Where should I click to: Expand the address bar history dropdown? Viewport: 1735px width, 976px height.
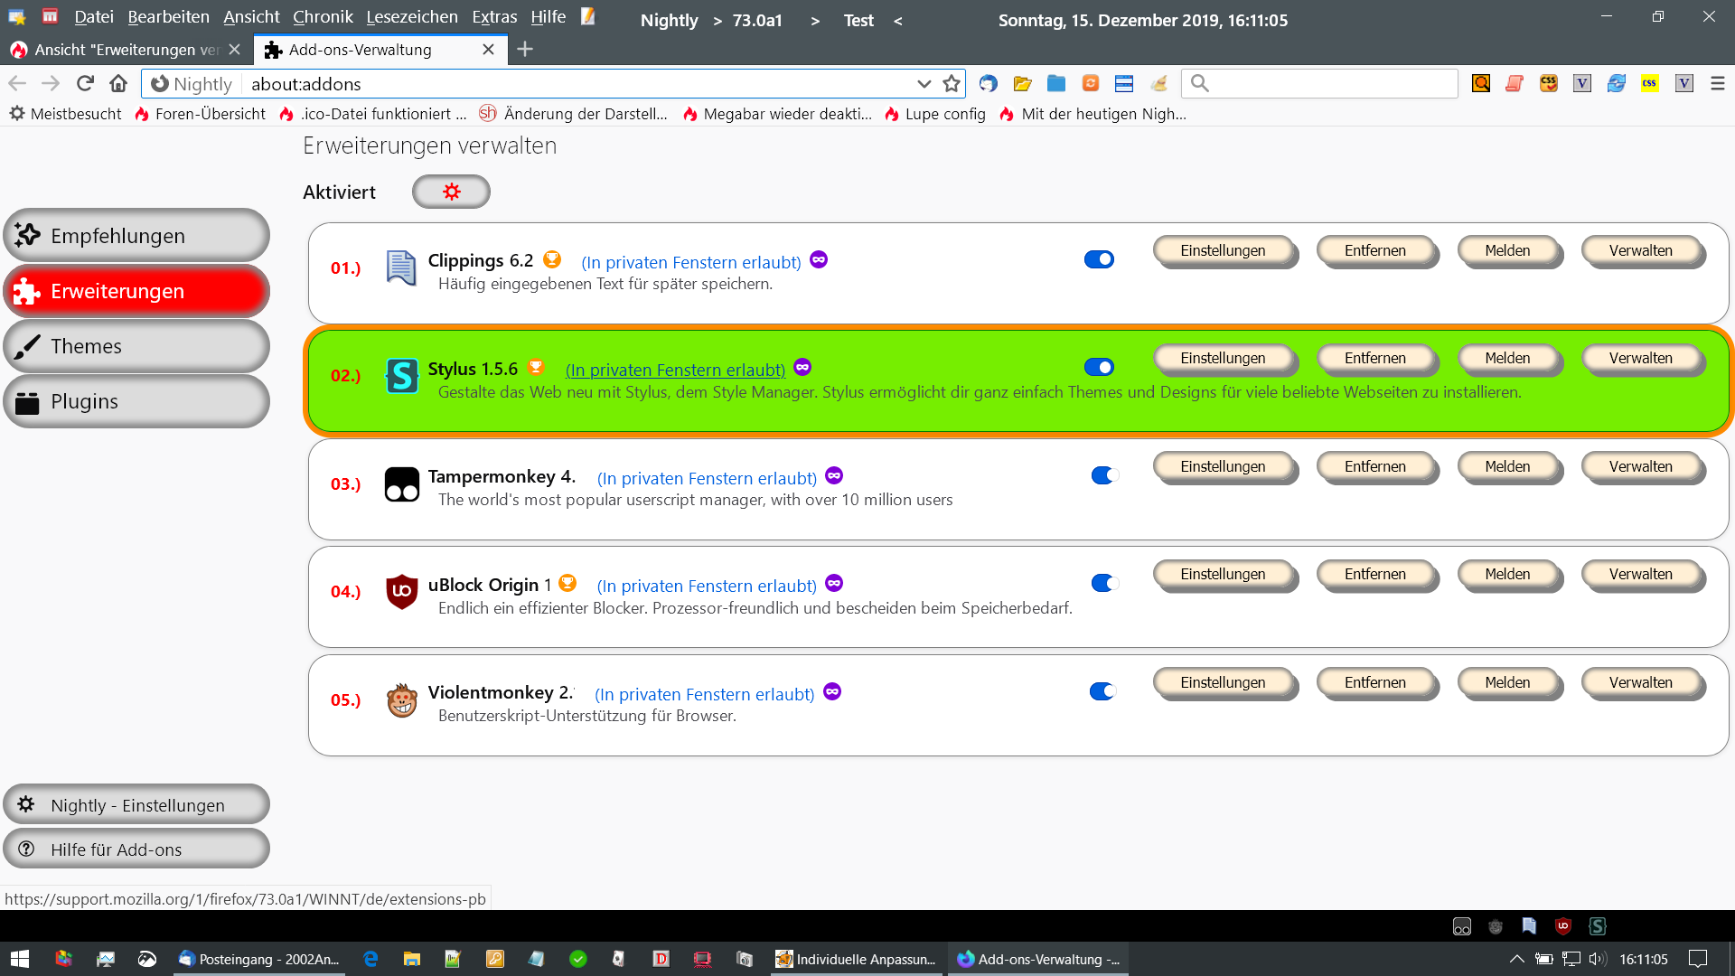[924, 83]
